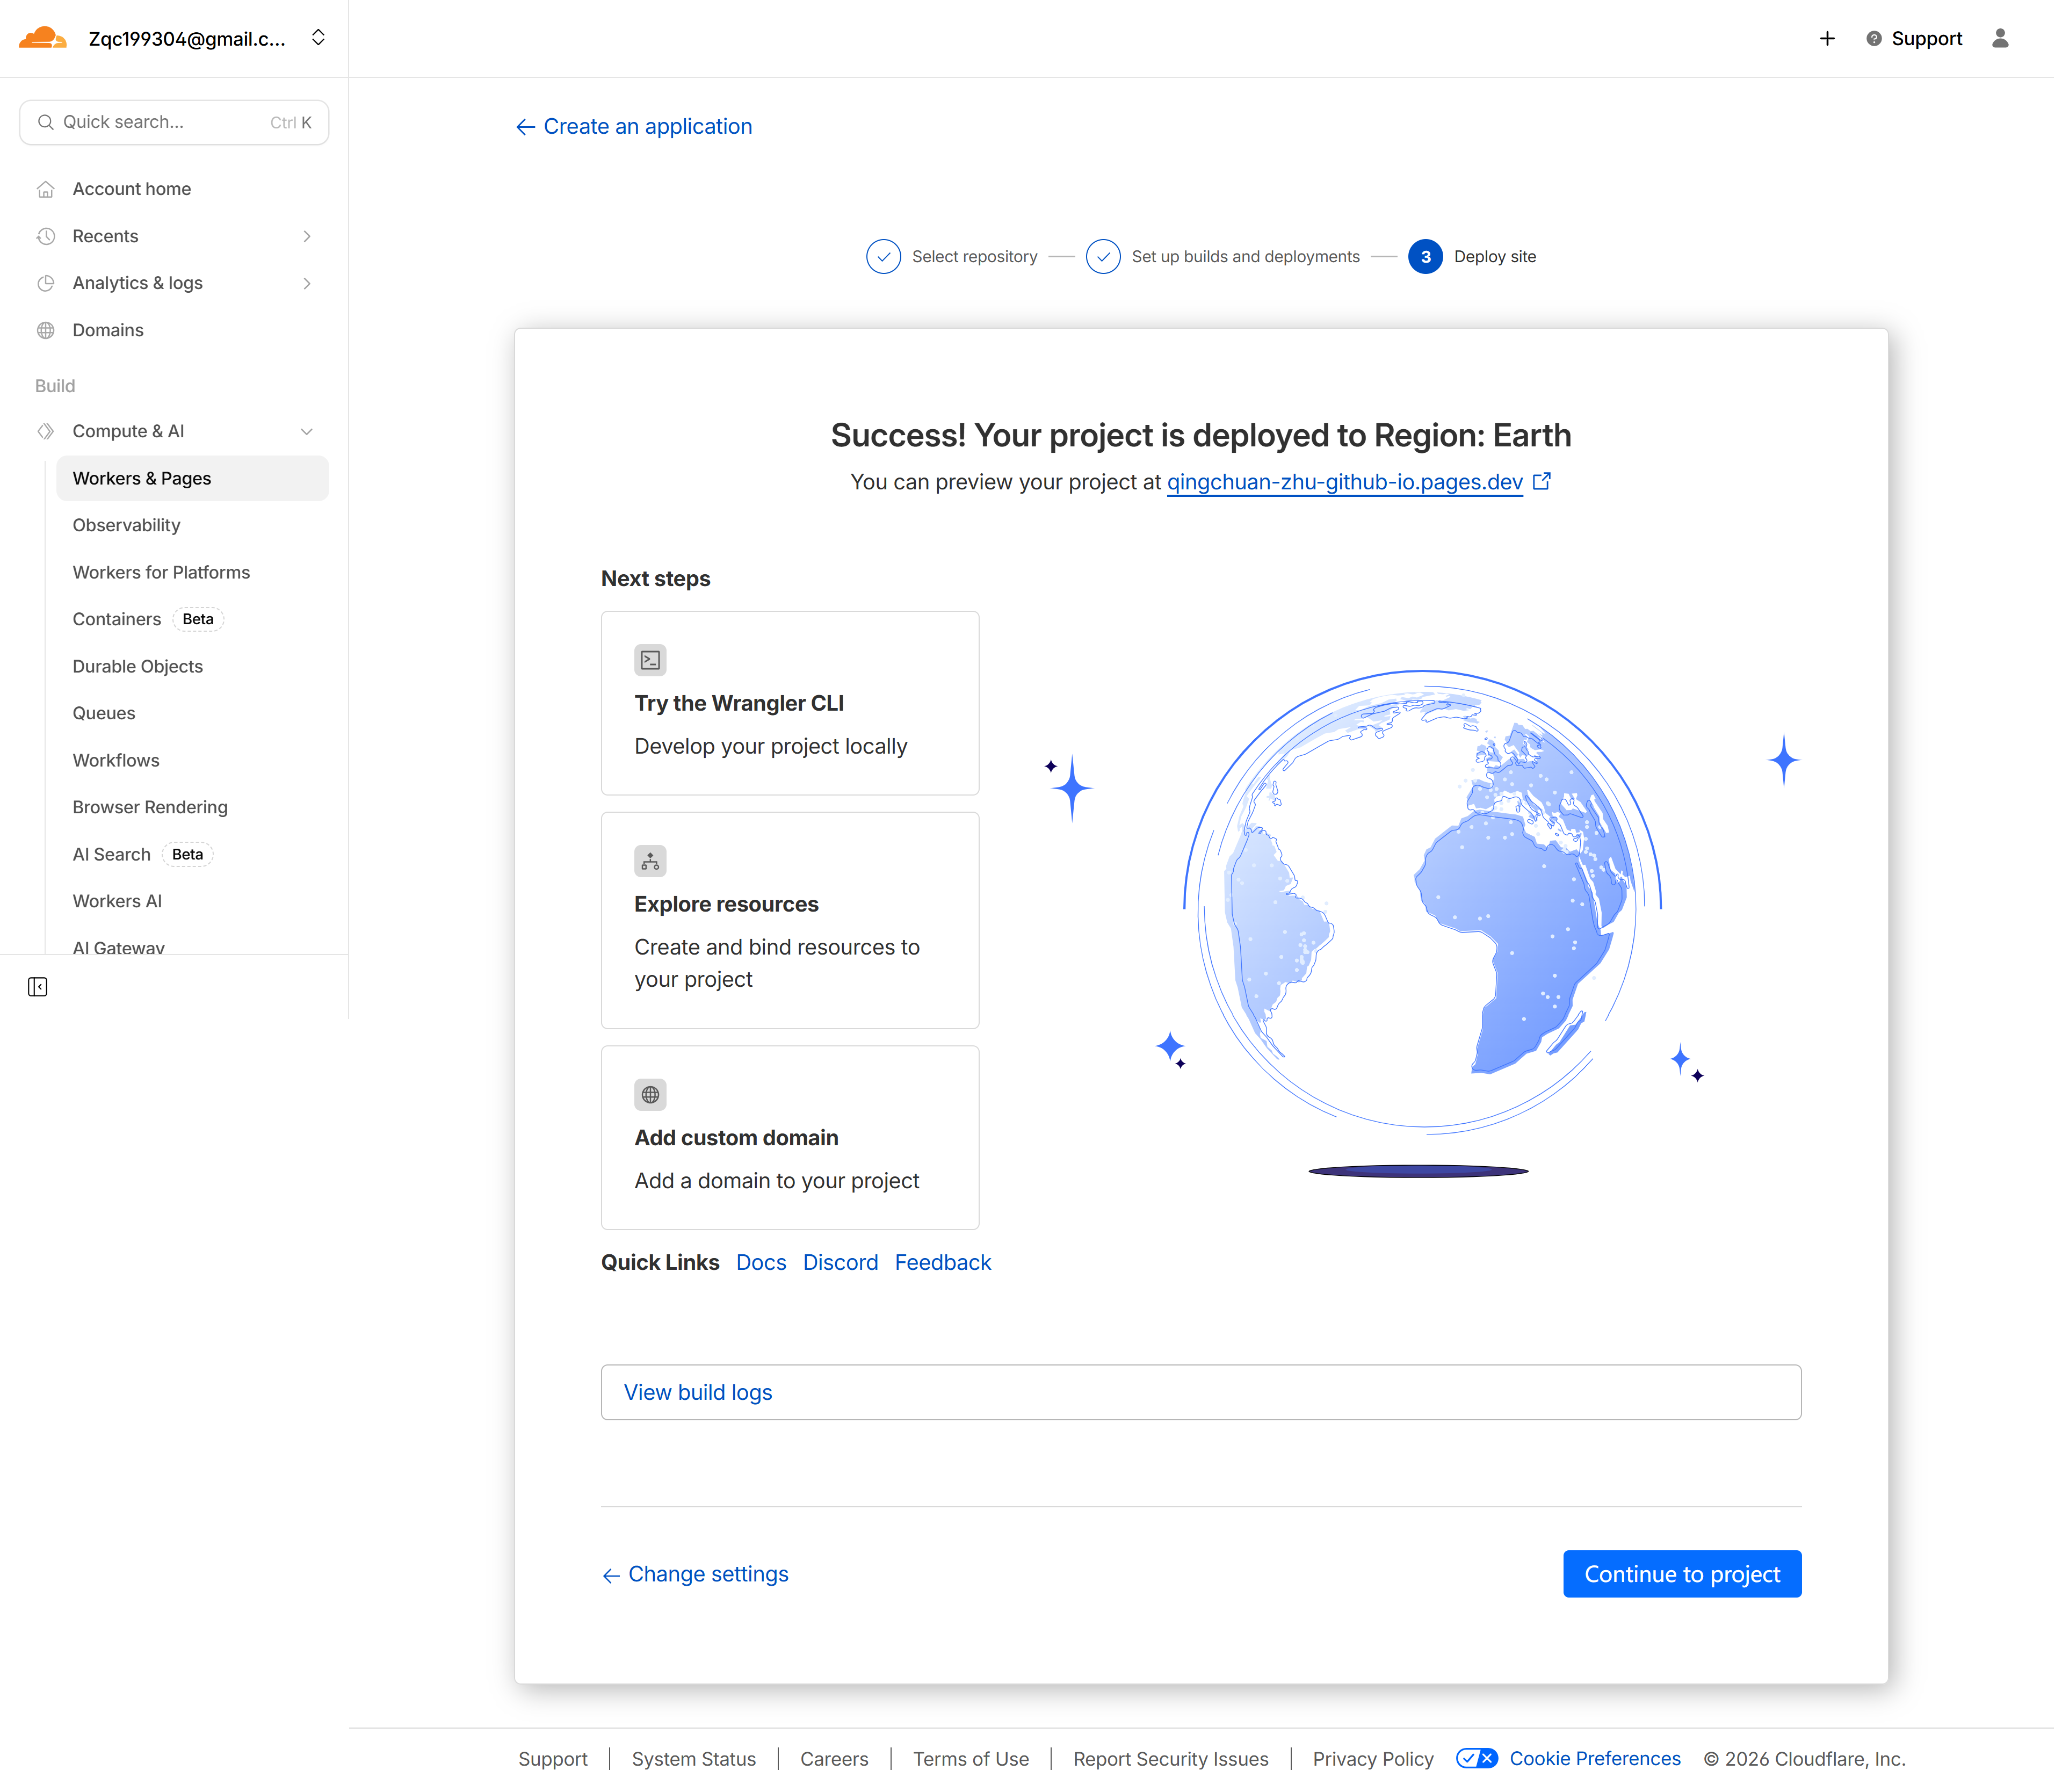Toggle the Cookie Preferences switch in the footer
The width and height of the screenshot is (2055, 1792).
pyautogui.click(x=1477, y=1758)
